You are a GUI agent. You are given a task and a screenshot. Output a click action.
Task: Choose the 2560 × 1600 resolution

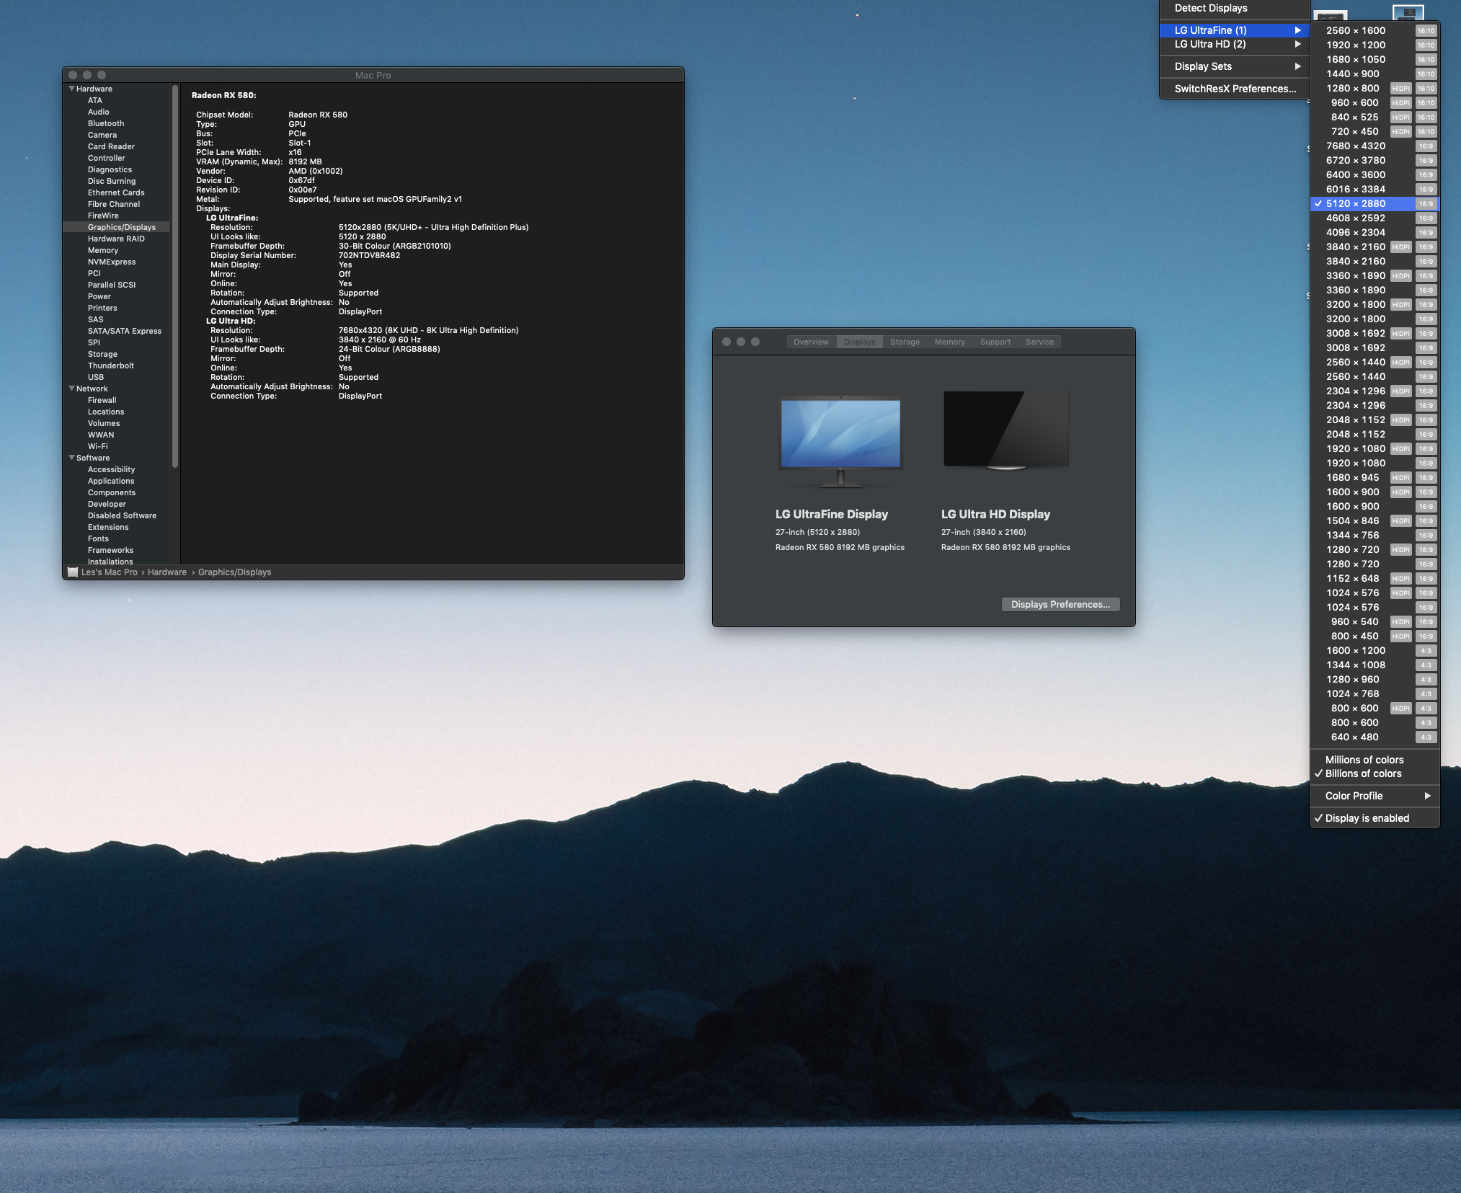coord(1375,30)
